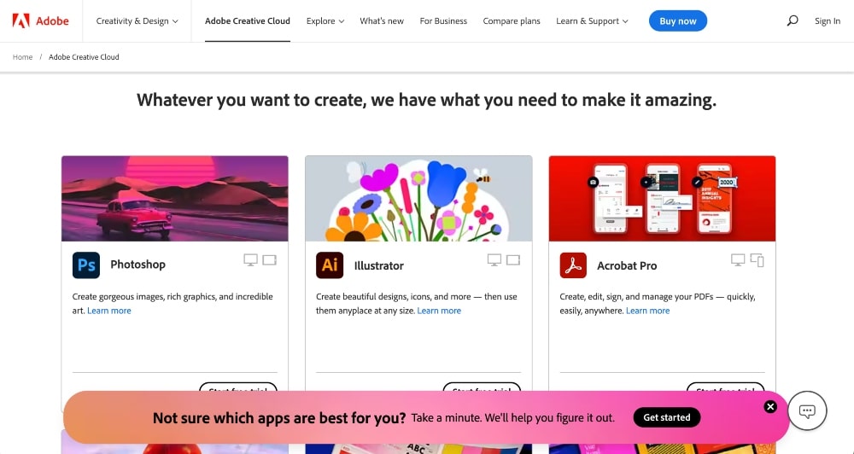Click Acrobat Pro's mobile devices icon
This screenshot has height=454, width=854.
point(757,260)
